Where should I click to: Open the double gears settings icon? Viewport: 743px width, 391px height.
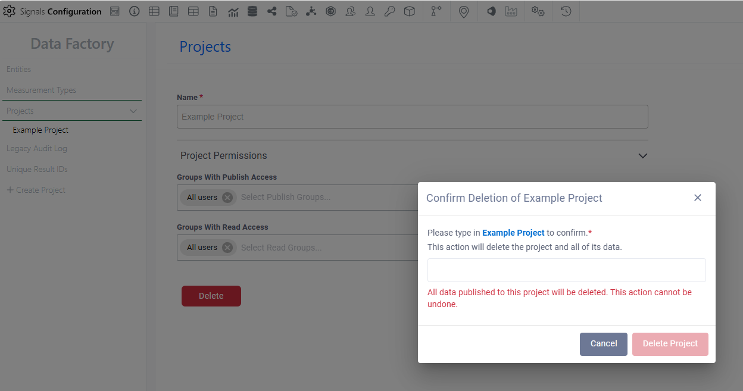(538, 11)
